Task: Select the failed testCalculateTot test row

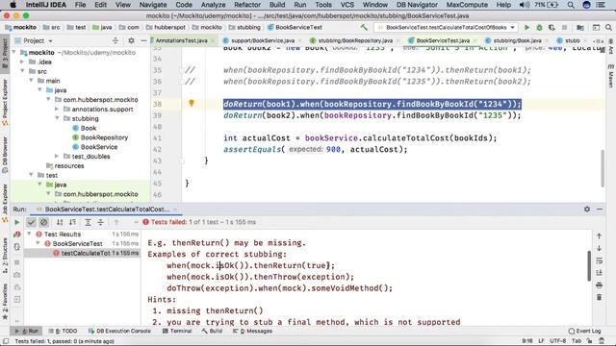Action: (x=82, y=253)
